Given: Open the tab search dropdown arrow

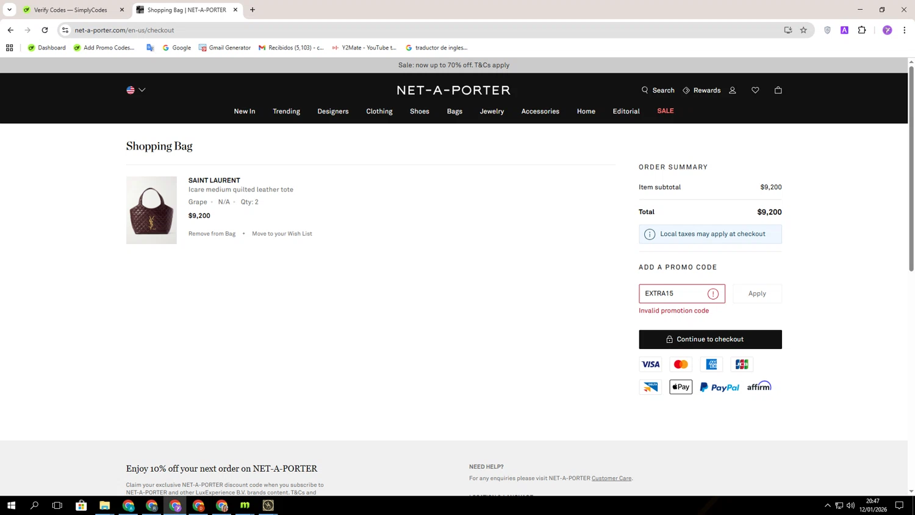Looking at the screenshot, I should click(9, 10).
